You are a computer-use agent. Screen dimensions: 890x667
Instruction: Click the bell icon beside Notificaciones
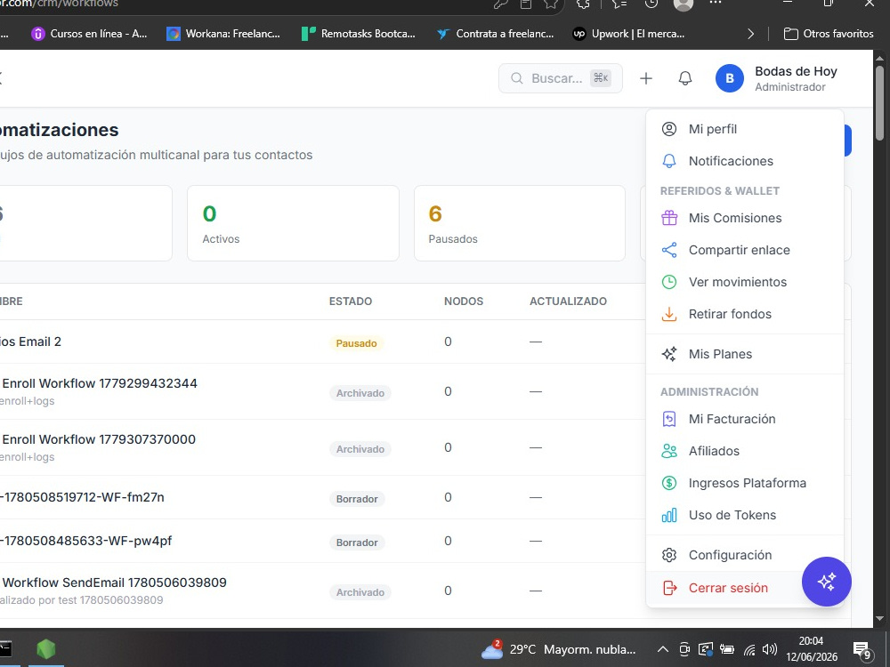669,161
